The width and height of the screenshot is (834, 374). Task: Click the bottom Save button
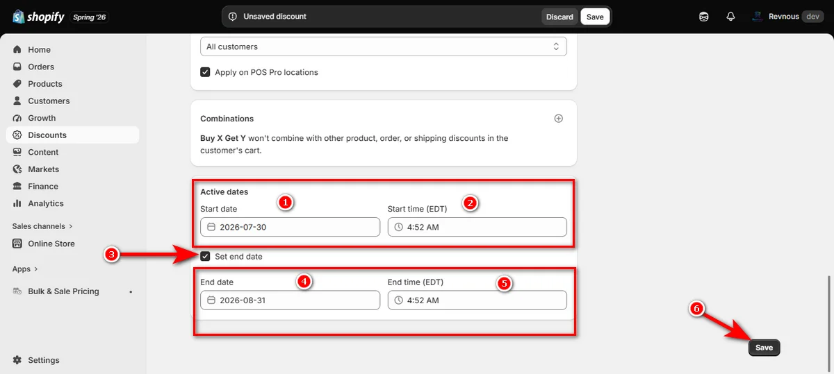click(x=764, y=348)
